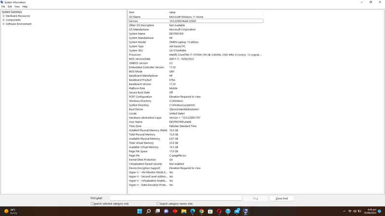385x216 pixels.
Task: Select Hardware Resources tree item
Action: pyautogui.click(x=18, y=16)
